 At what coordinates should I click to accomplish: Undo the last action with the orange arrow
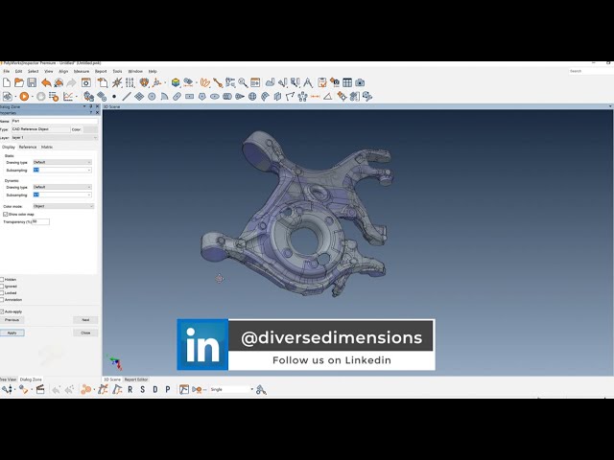coord(46,82)
